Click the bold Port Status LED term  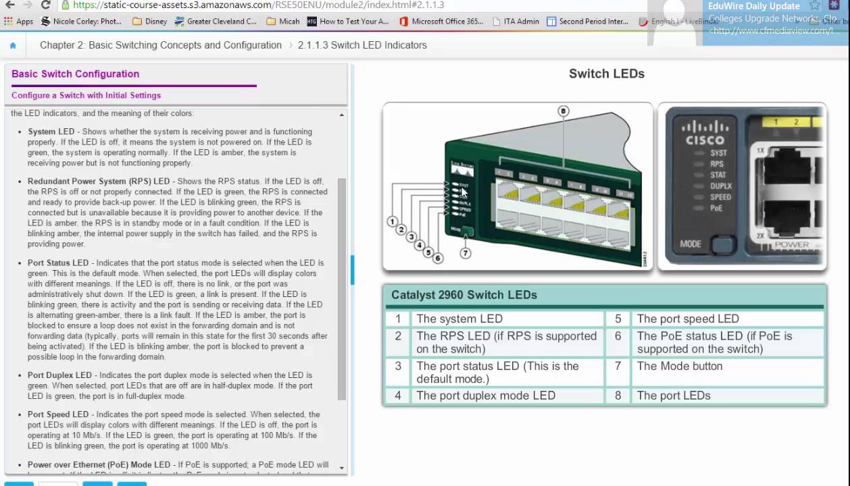58,263
